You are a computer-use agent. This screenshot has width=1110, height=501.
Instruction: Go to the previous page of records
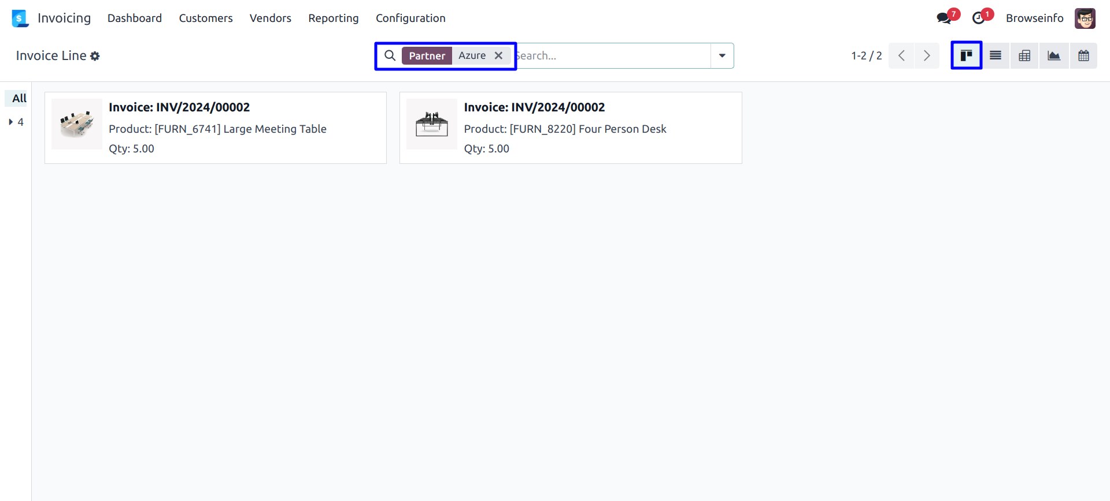click(901, 55)
